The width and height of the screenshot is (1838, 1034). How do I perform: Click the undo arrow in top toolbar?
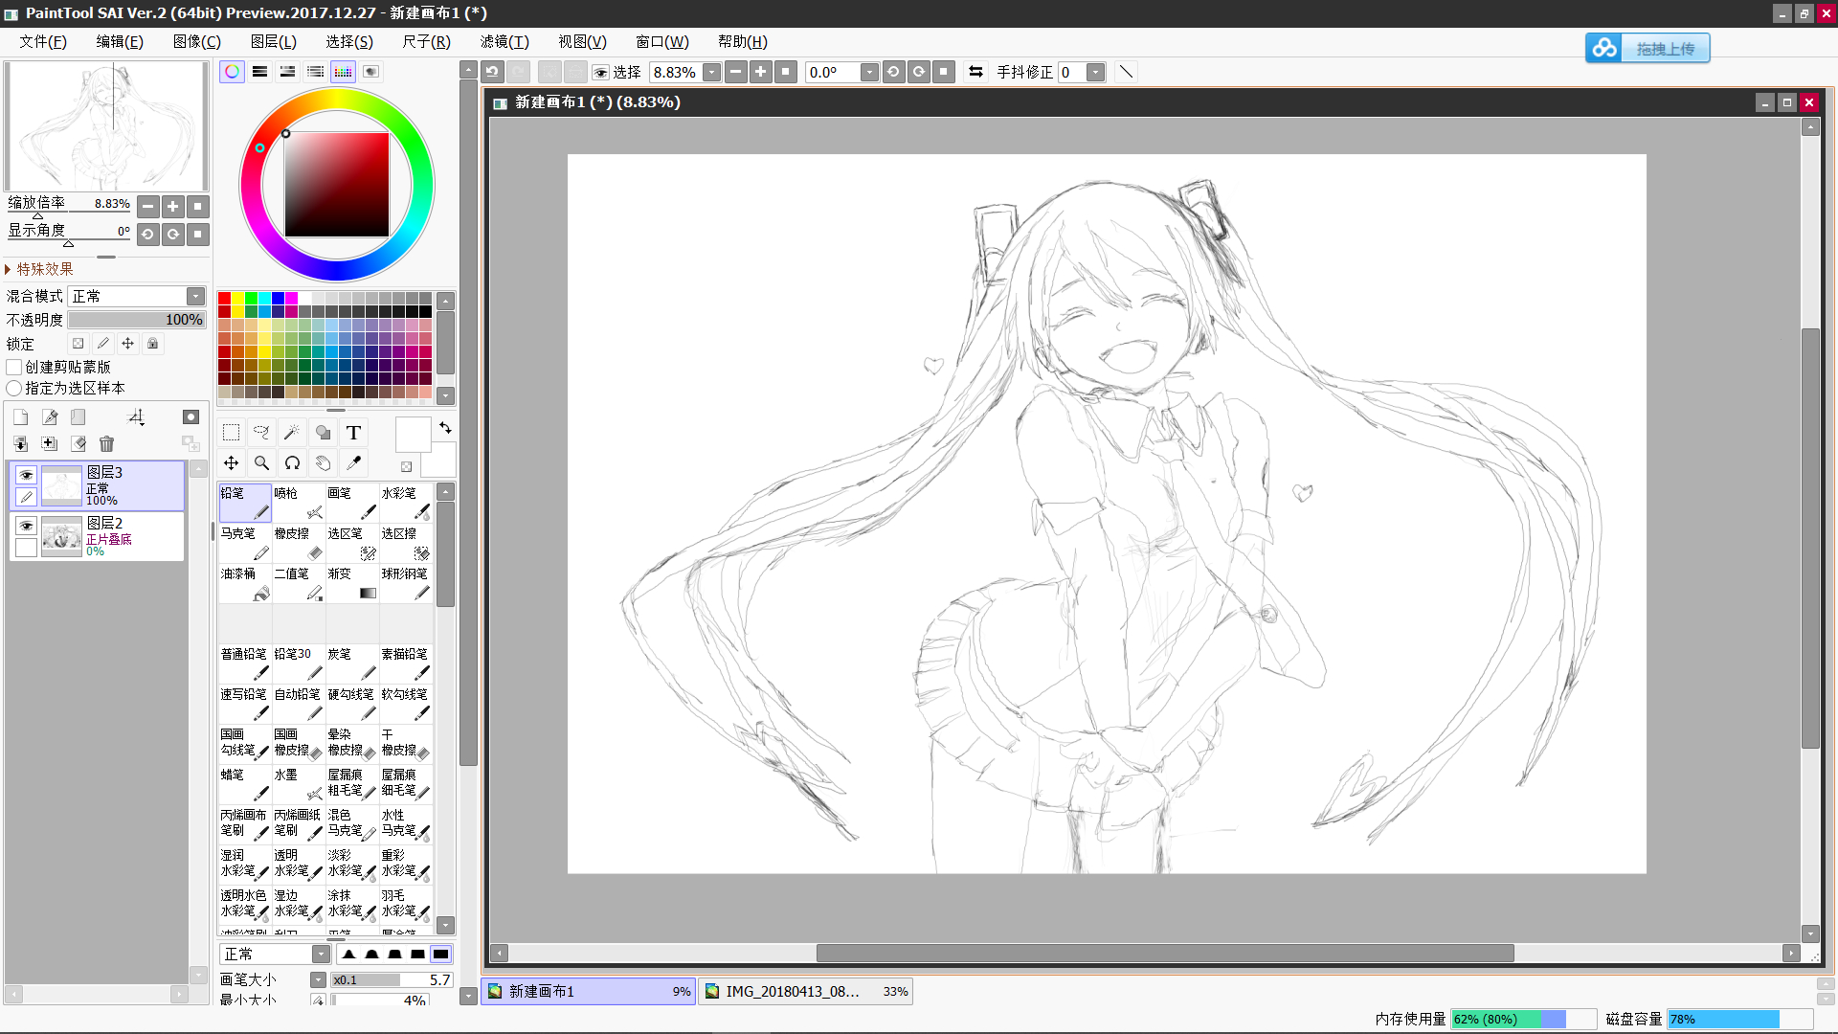tap(492, 72)
